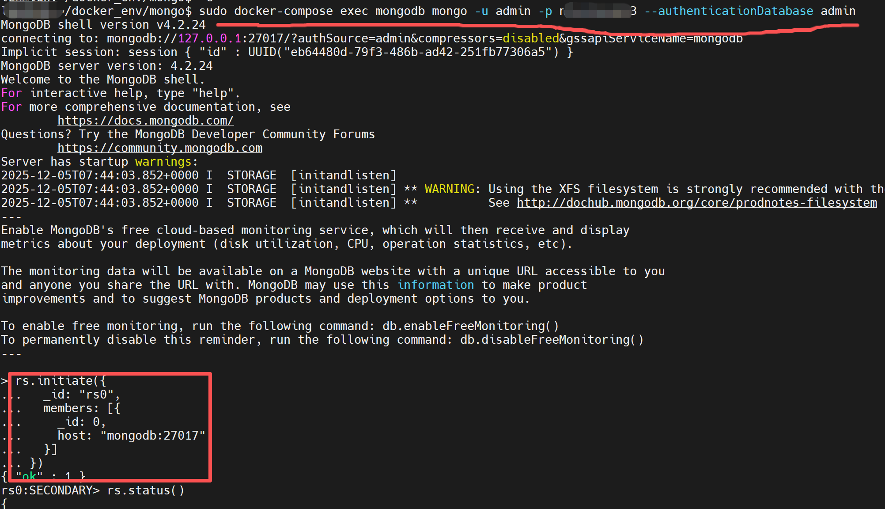Click the _id: "rs0" line
Screen dimensions: 885x509
[81, 395]
